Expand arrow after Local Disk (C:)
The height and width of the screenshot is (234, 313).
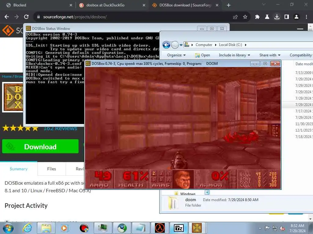click(245, 45)
